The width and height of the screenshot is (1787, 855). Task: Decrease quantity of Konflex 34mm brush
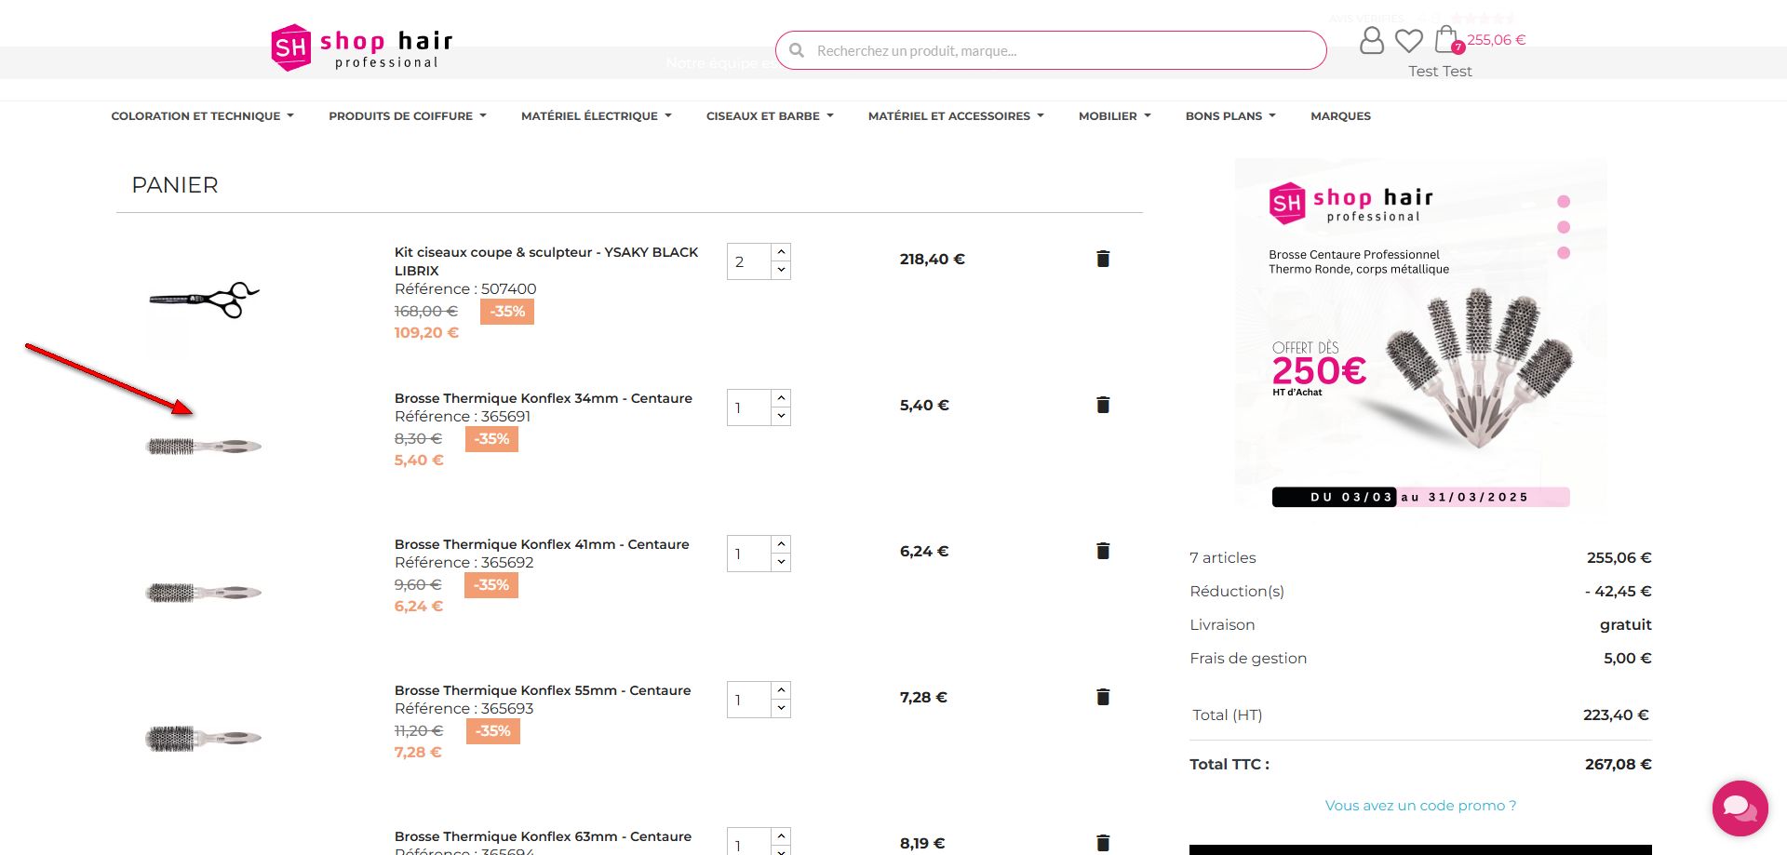click(782, 417)
